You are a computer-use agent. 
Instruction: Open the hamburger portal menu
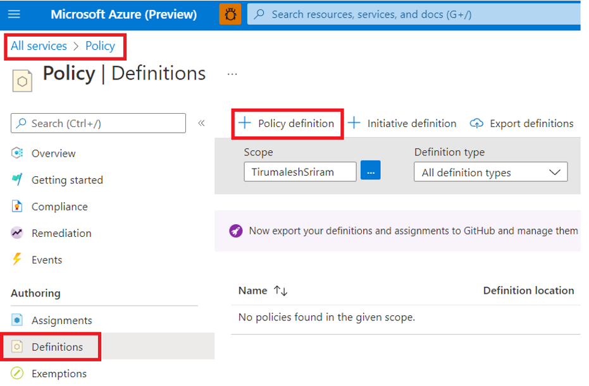pos(15,14)
